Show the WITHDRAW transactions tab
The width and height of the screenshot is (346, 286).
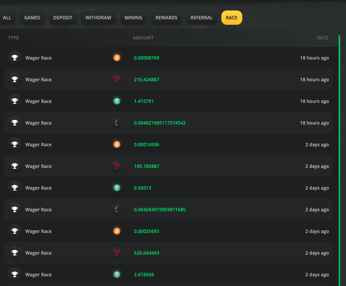98,18
